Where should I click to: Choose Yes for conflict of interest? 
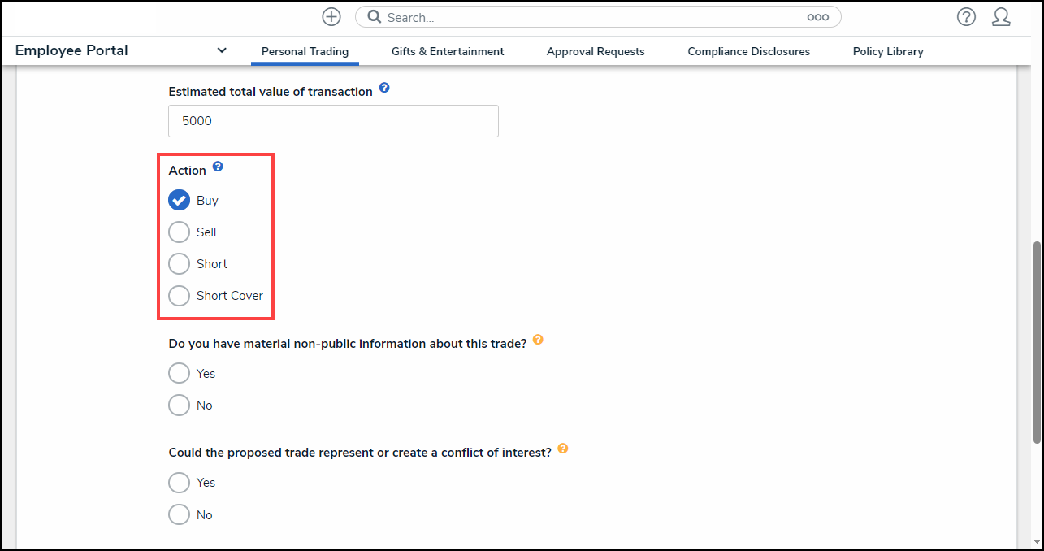179,483
